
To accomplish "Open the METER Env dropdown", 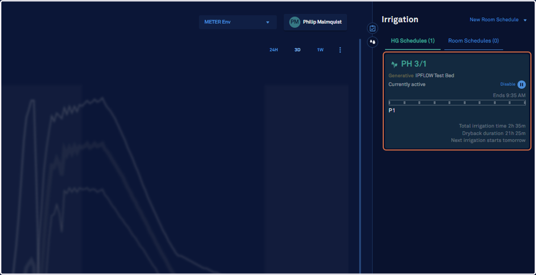I will point(238,22).
